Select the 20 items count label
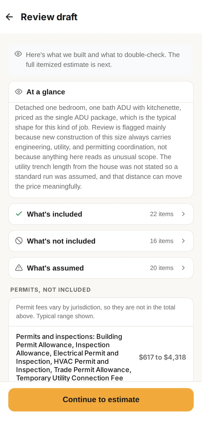The width and height of the screenshot is (202, 432). pyautogui.click(x=162, y=268)
